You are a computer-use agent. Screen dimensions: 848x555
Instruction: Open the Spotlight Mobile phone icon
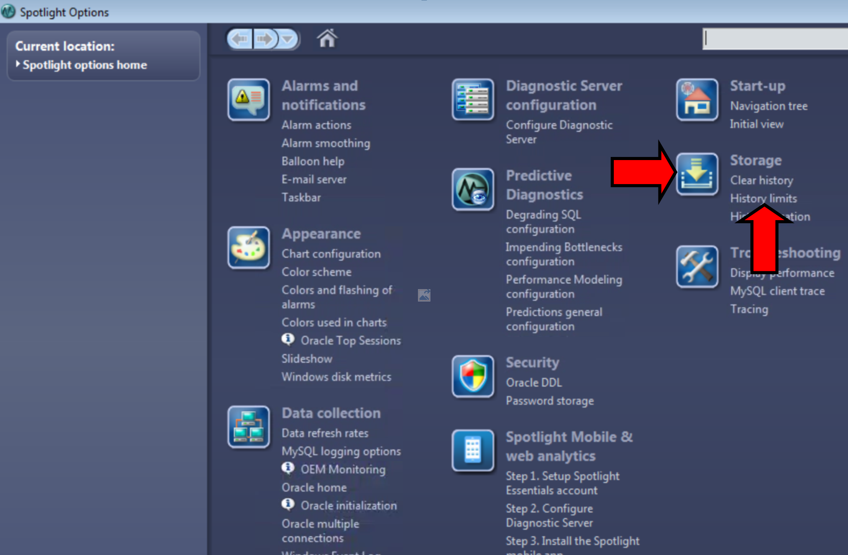coord(473,450)
